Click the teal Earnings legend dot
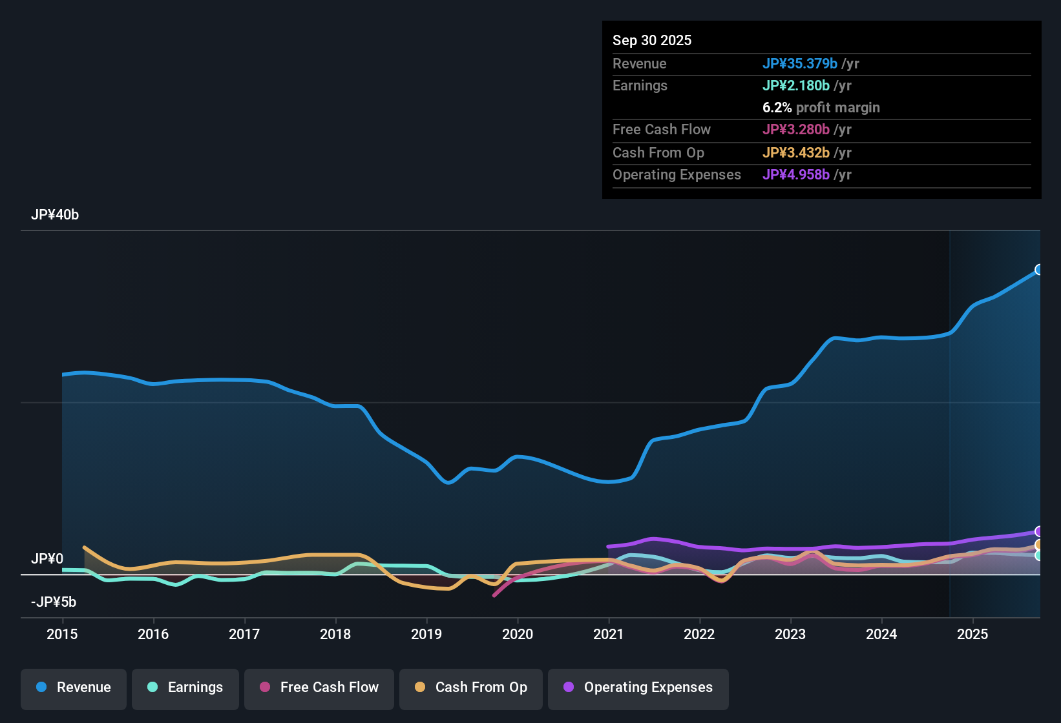Screen dimensions: 1061x723 point(152,687)
